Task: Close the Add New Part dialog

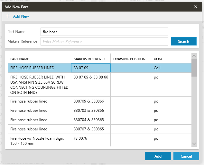Action: [196, 7]
